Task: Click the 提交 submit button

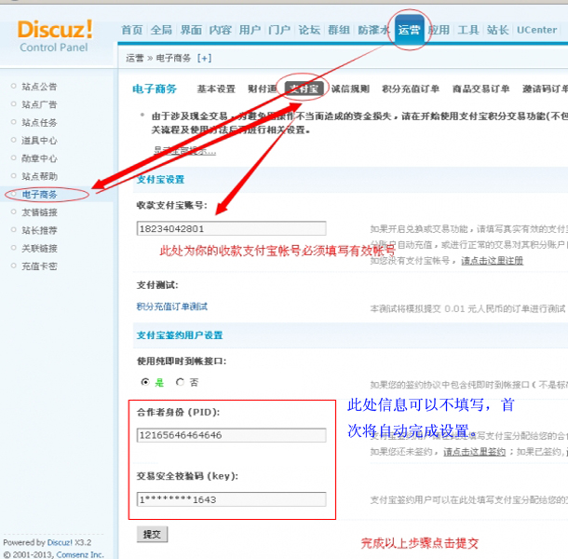Action: 152,534
